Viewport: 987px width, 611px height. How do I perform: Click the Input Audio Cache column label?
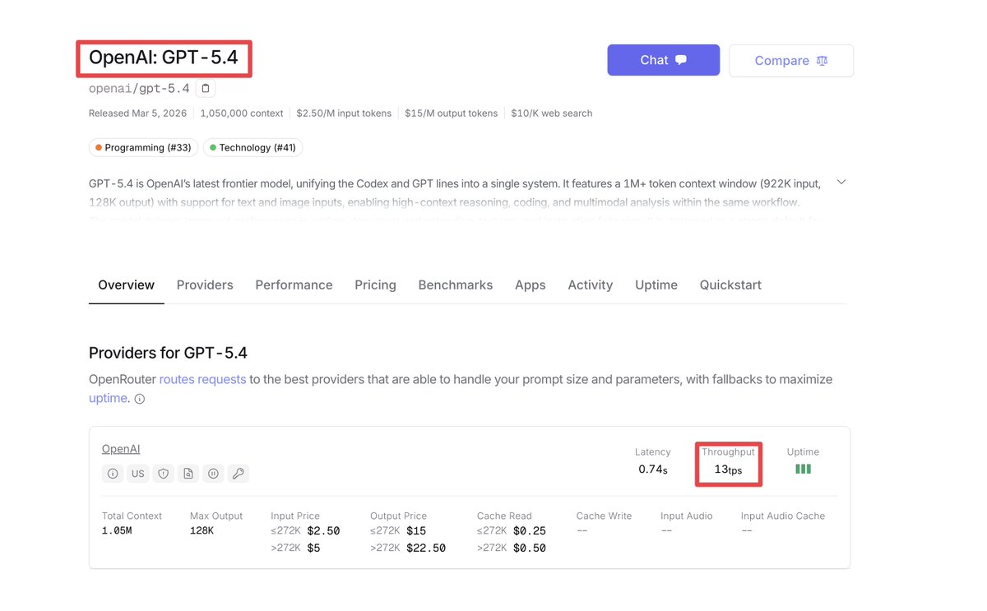click(782, 516)
